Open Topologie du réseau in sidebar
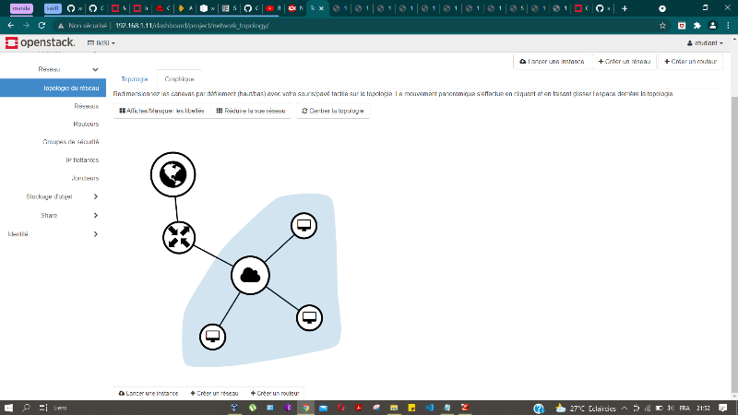This screenshot has width=738, height=415. tap(53, 88)
